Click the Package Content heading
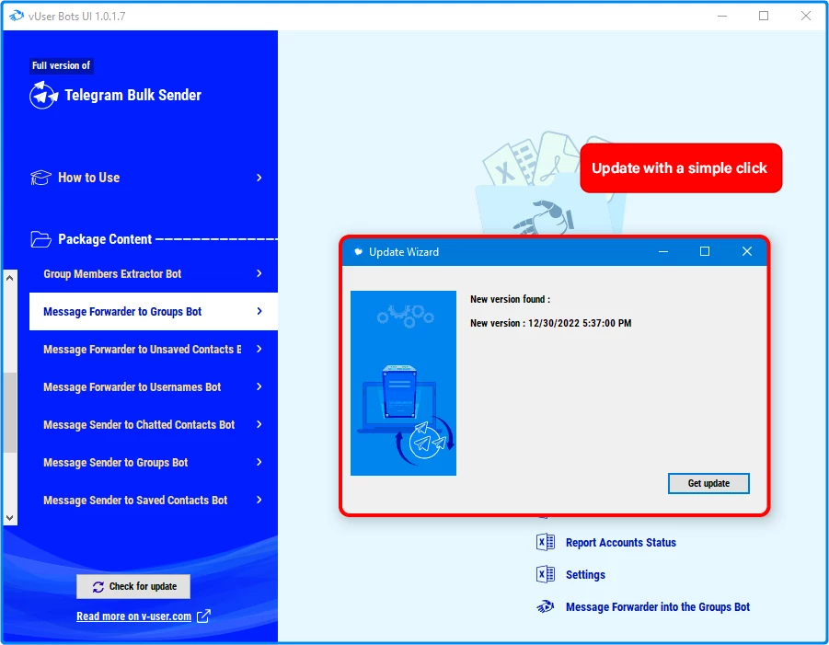 tap(105, 239)
